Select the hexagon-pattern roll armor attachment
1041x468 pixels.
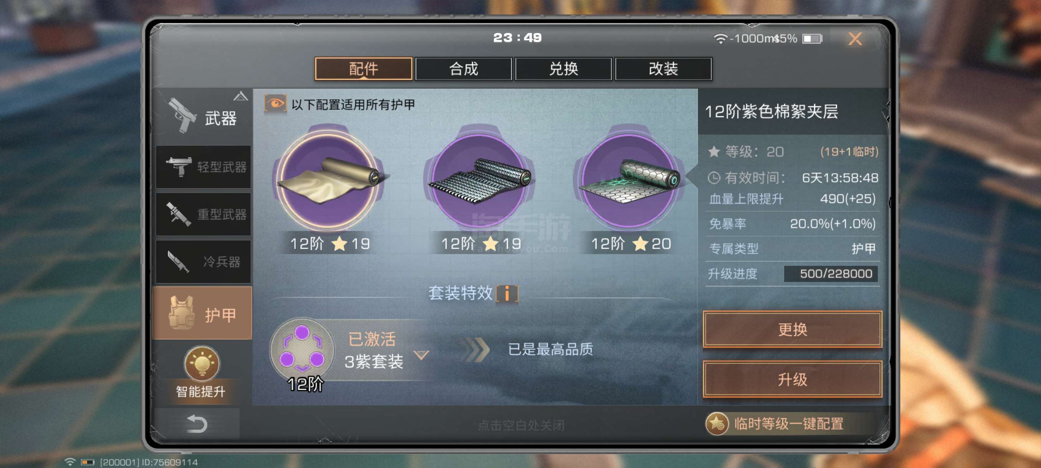(629, 180)
